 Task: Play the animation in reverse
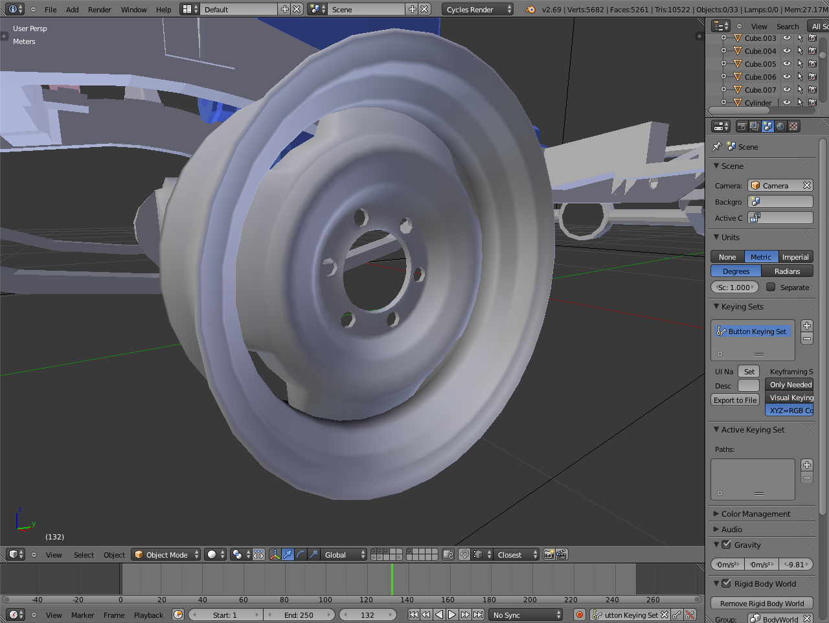tap(439, 615)
